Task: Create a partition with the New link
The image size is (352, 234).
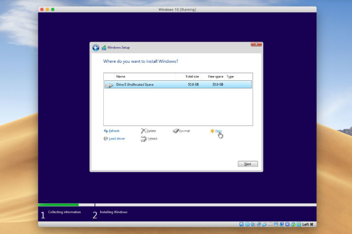Action: point(218,131)
